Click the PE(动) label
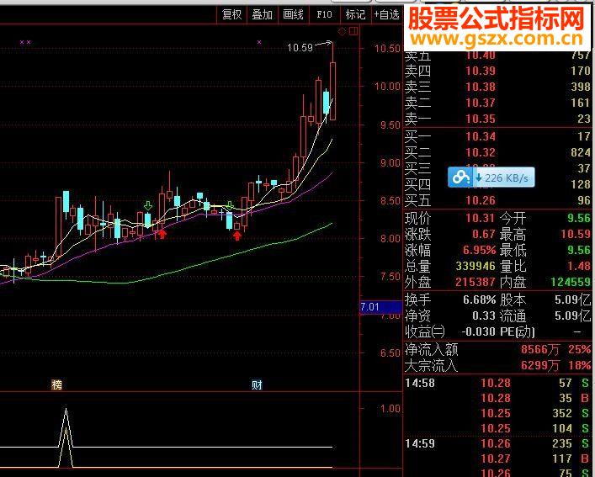 click(518, 331)
